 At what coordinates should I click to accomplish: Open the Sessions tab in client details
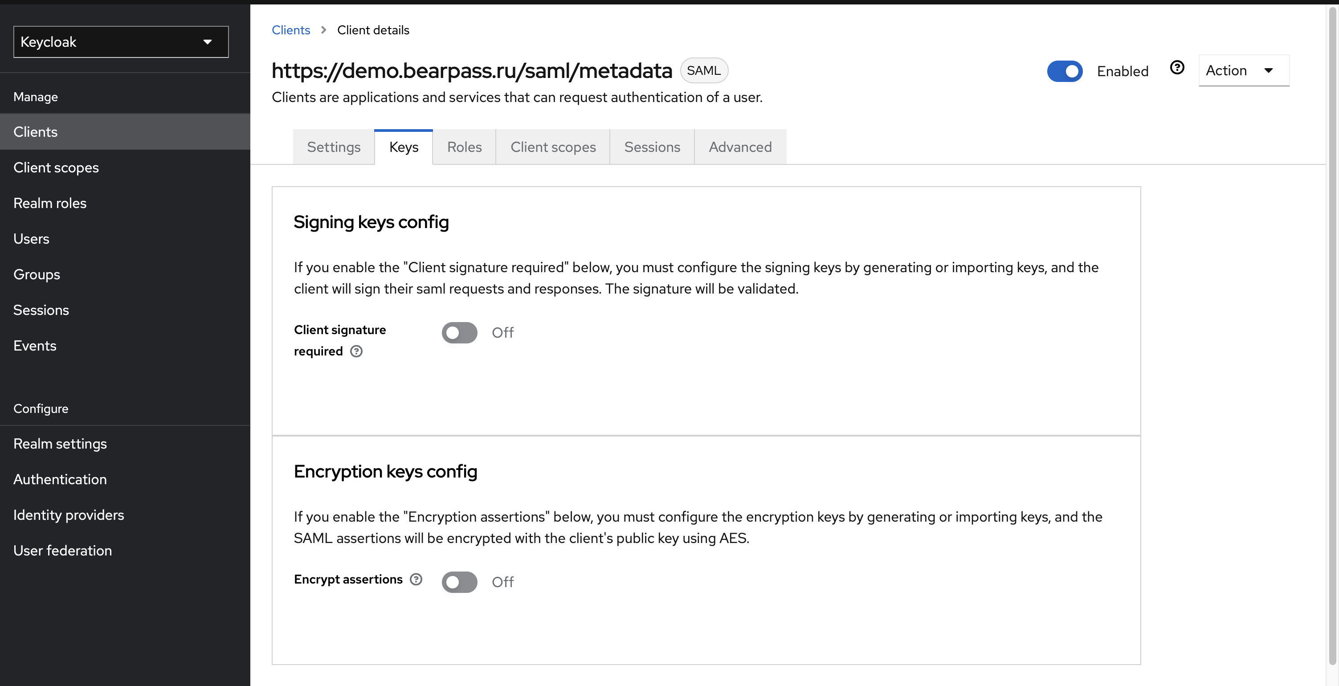[x=652, y=147]
